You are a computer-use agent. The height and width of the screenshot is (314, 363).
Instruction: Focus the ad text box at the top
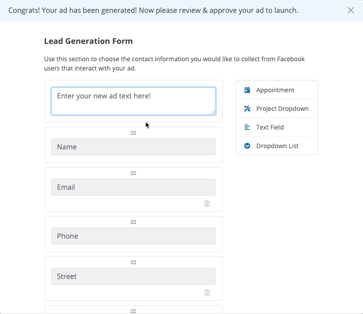pyautogui.click(x=133, y=101)
